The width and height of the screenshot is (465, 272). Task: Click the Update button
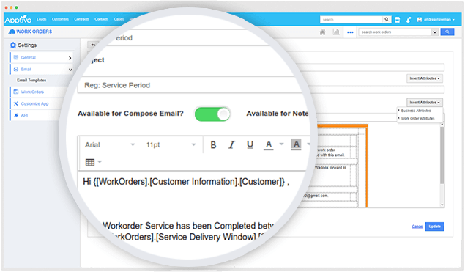click(x=434, y=227)
